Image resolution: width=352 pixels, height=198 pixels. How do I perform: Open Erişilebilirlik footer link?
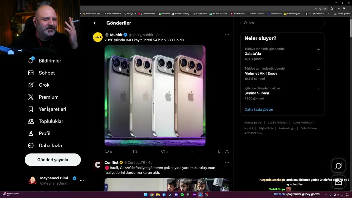(x=266, y=128)
